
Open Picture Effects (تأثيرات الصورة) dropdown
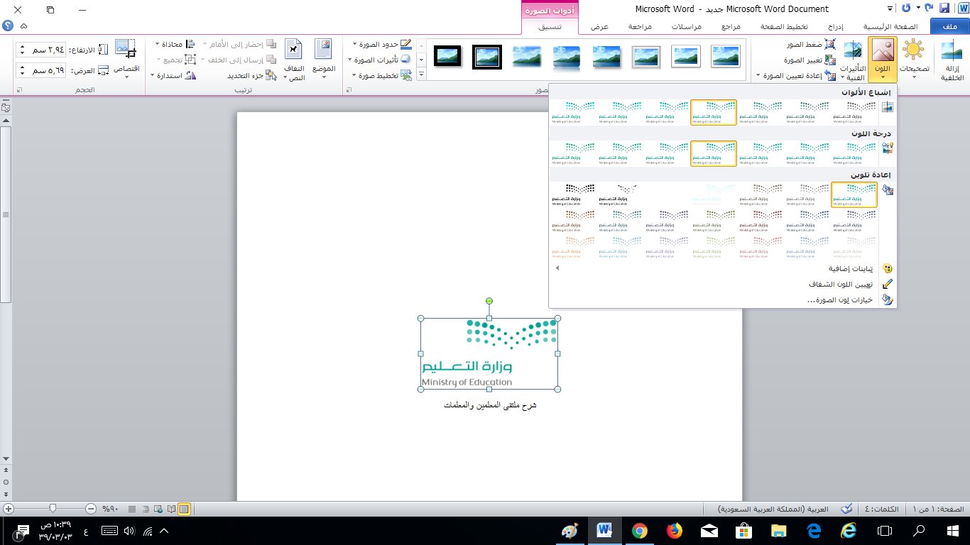(380, 60)
